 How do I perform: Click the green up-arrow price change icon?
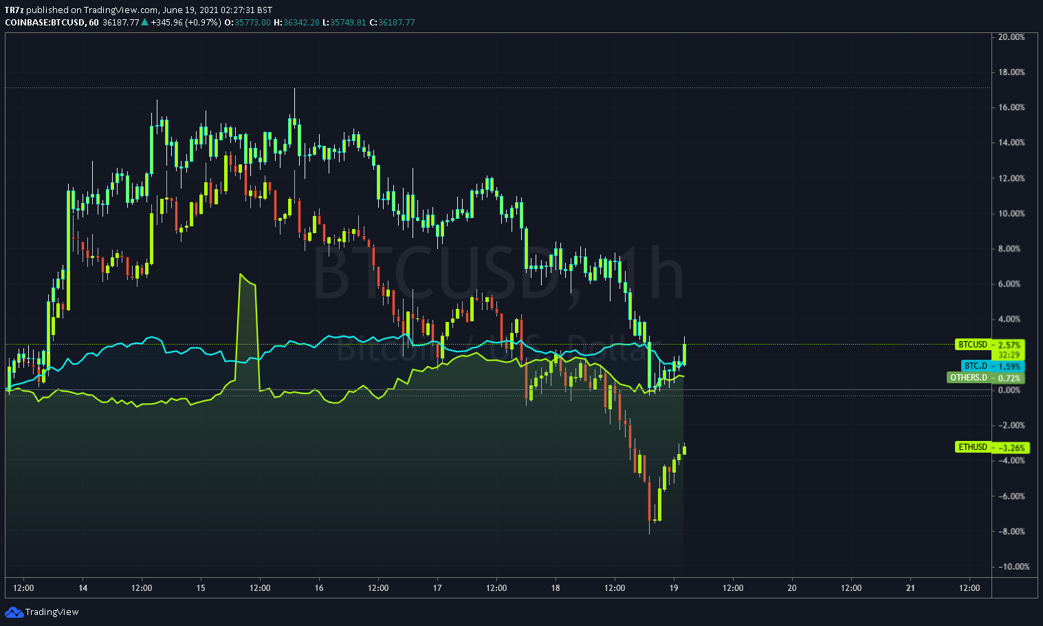click(x=145, y=22)
